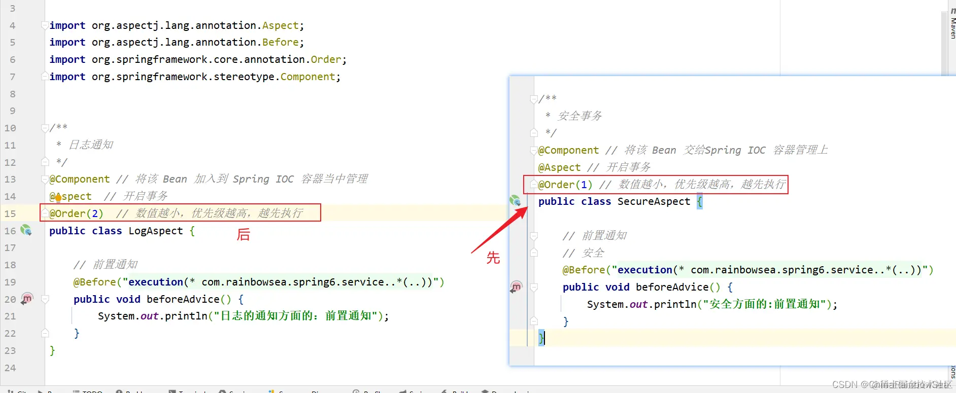Viewport: 956px width, 393px height.
Task: Click the yellow lightbulb on the @Aspect line
Action: pyautogui.click(x=58, y=197)
